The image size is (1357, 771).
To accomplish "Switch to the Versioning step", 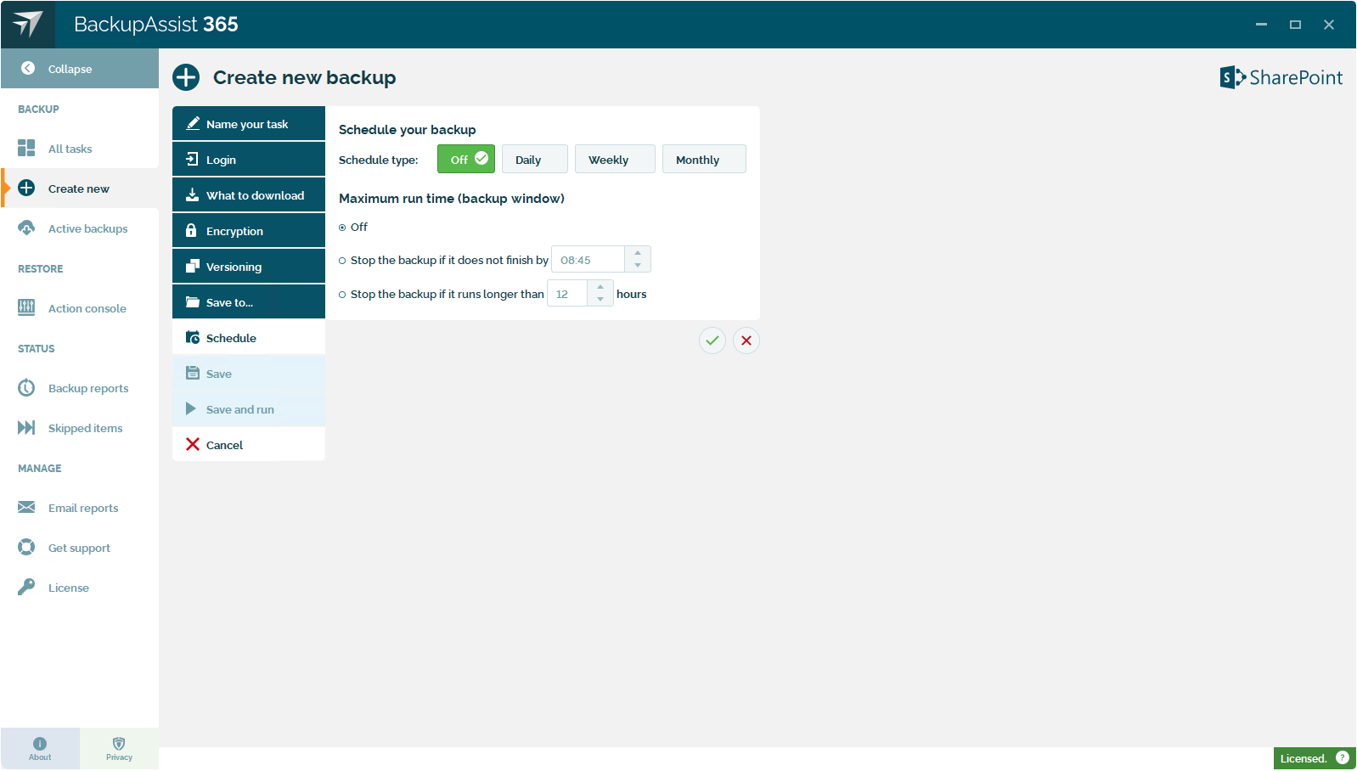I will pyautogui.click(x=249, y=266).
